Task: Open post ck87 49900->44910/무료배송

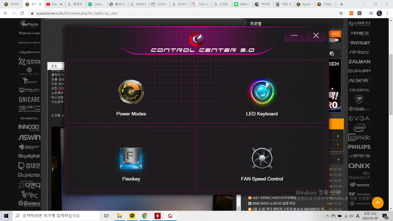Action: [x=274, y=198]
